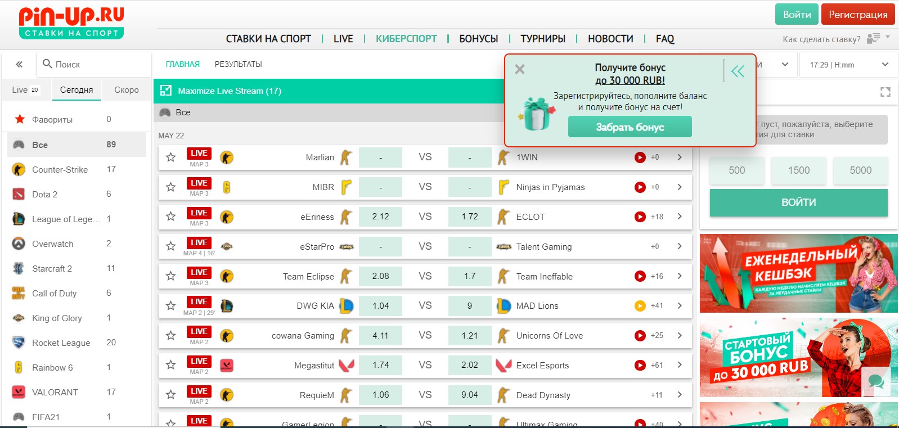
Task: Open the FAQ page
Action: pyautogui.click(x=665, y=39)
